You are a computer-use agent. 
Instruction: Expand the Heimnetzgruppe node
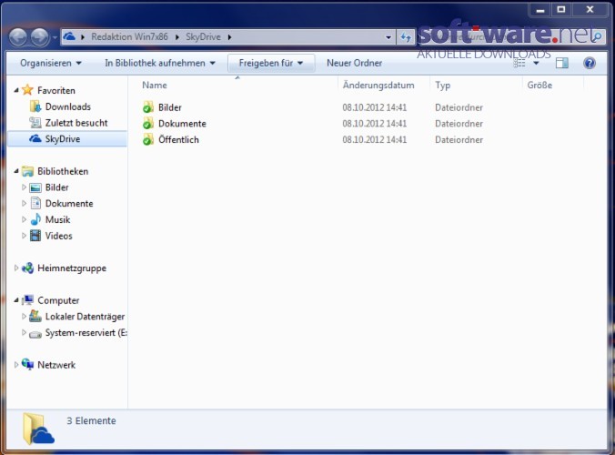16,268
